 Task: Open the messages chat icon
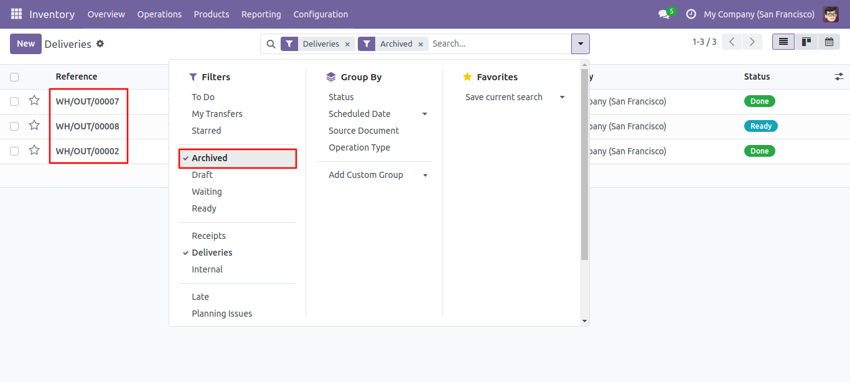[x=664, y=14]
